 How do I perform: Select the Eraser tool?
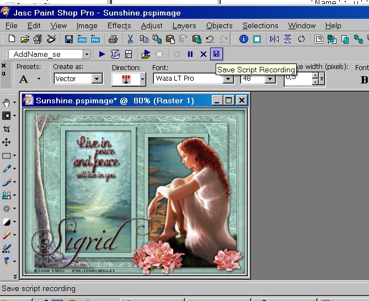(x=7, y=235)
